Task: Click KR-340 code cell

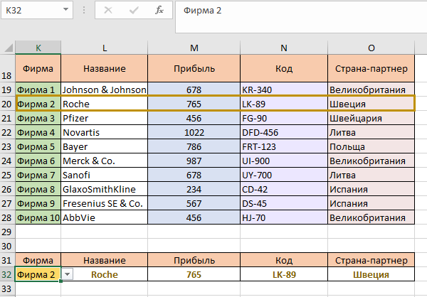Action: 284,90
